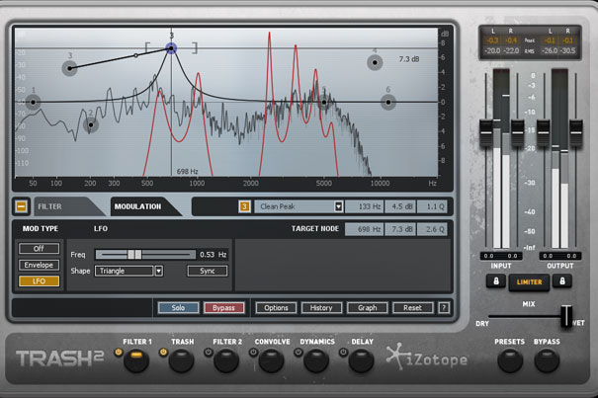Open the Dynamics module knob
This screenshot has width=598, height=398.
(x=316, y=360)
